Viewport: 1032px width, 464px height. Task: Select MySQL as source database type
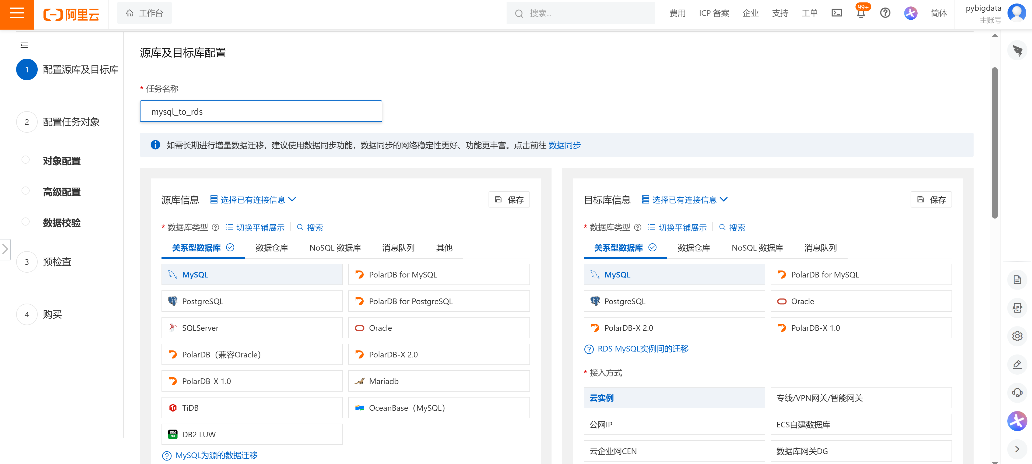point(252,275)
